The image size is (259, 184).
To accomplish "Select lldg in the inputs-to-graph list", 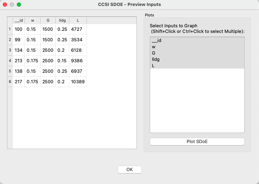I will click(x=197, y=59).
